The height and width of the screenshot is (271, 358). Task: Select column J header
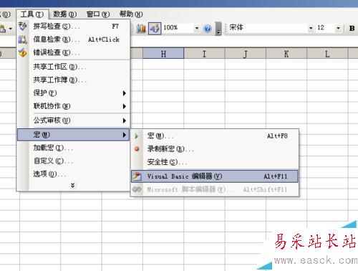(x=246, y=54)
